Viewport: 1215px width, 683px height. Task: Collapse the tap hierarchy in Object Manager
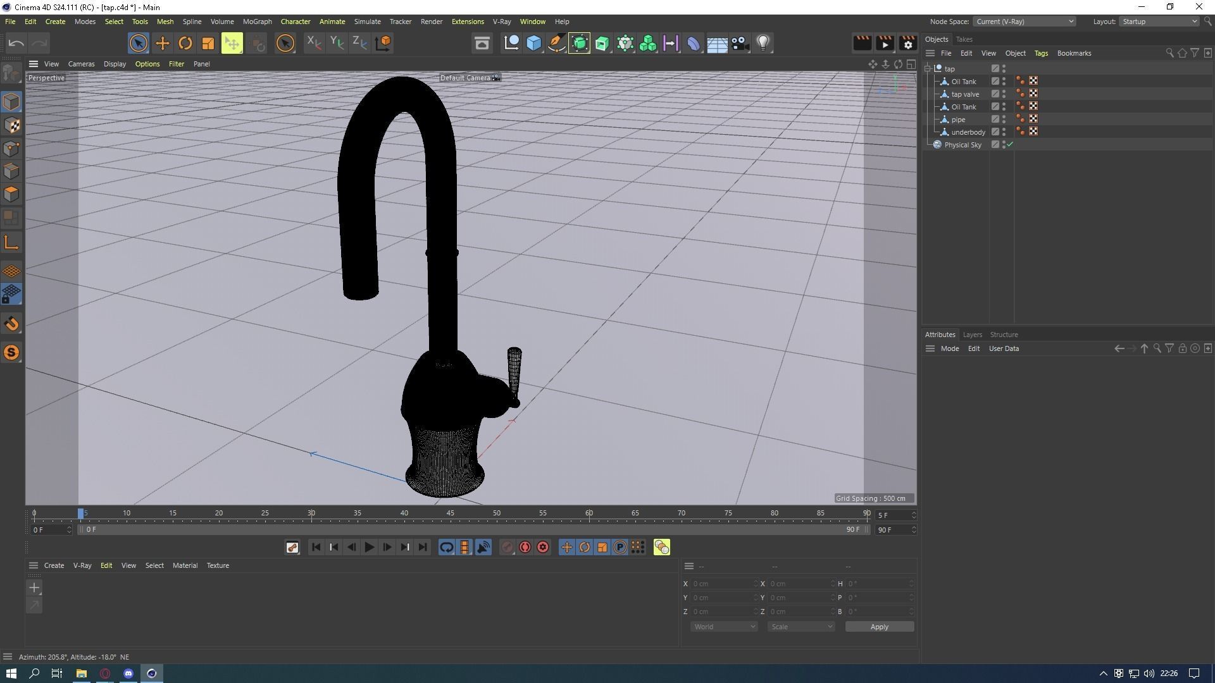(928, 68)
